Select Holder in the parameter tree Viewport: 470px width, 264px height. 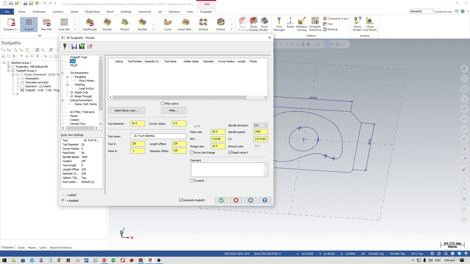coord(74,65)
